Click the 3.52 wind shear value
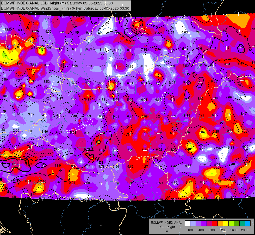255x235 pixels. [47, 82]
